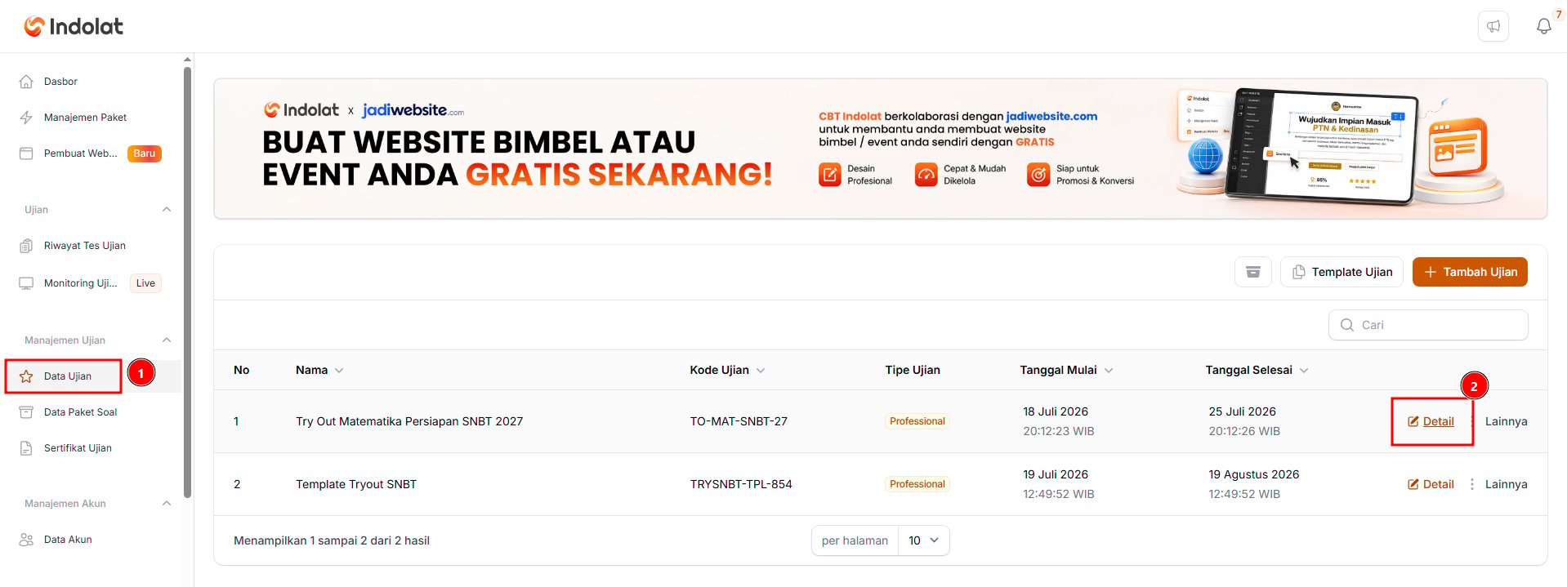Click the Data Paket Soal archive icon
Screen dimensions: 1567x587
click(26, 412)
